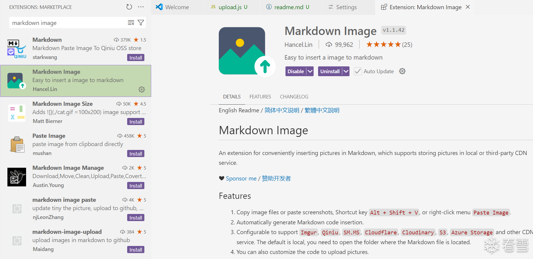Viewport: 533px width, 259px height.
Task: Install Markdown Image Size by Matt Bierner
Action: 136,121
